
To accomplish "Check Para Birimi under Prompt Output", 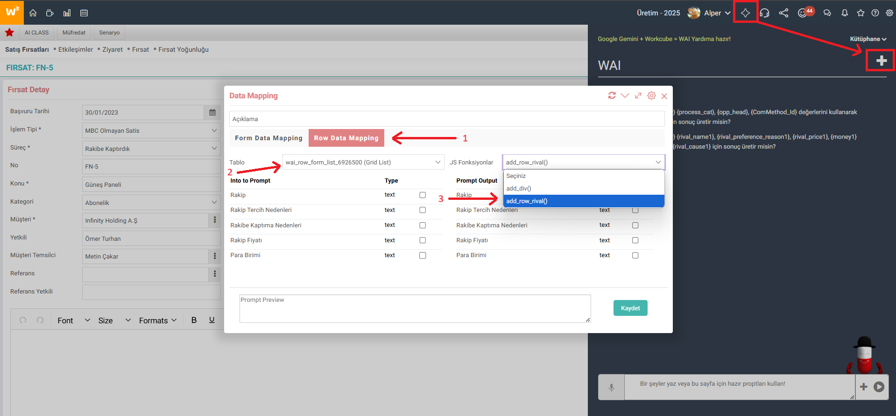I will pos(635,255).
